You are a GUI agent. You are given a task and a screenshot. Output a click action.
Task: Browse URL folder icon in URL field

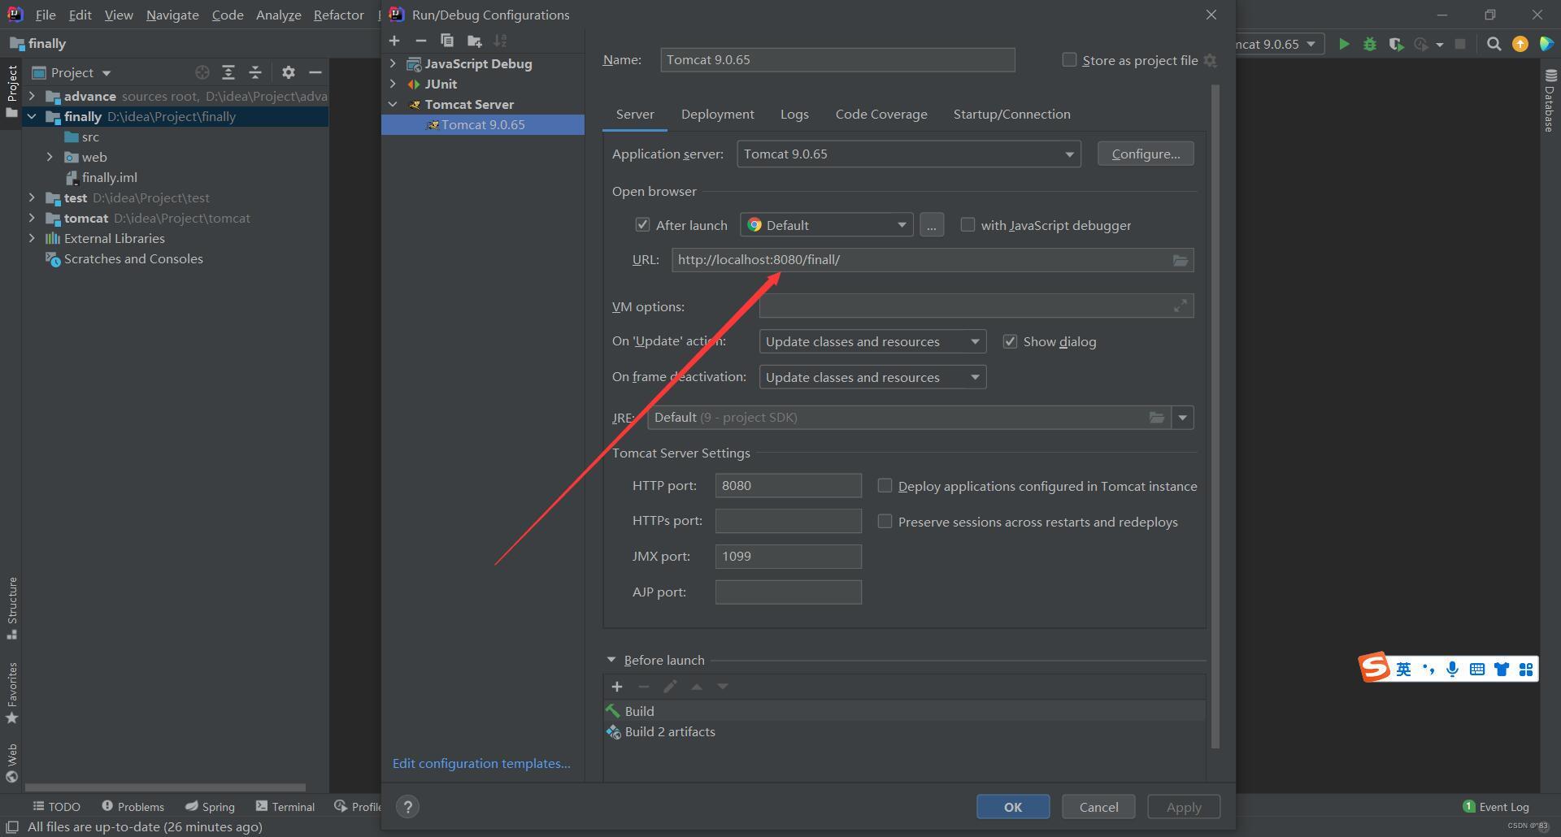tap(1181, 260)
